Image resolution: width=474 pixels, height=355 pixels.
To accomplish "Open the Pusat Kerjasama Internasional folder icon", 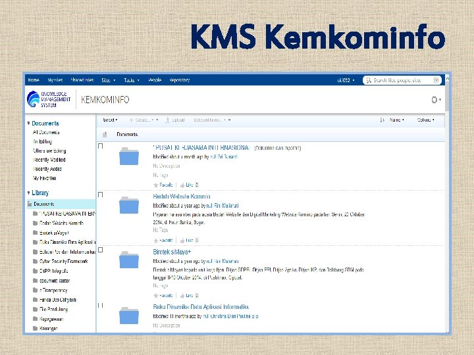I will coord(129,156).
